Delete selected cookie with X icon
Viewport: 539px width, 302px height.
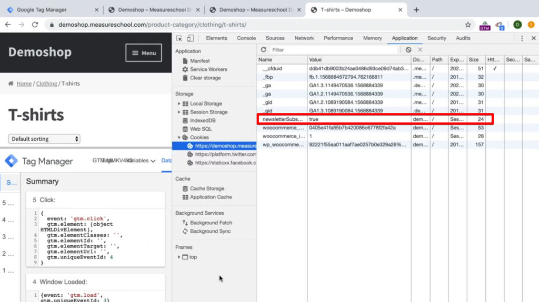[420, 50]
